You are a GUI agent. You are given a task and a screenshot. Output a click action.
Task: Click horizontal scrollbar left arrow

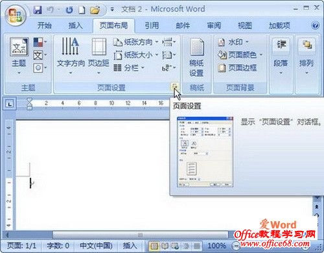tap(7, 235)
